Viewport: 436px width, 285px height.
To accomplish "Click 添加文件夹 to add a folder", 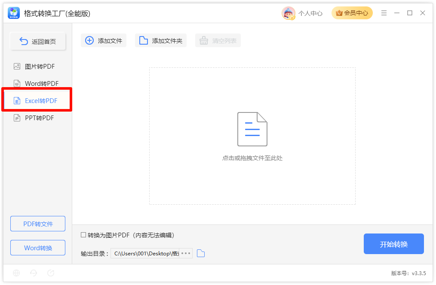I will coord(161,40).
